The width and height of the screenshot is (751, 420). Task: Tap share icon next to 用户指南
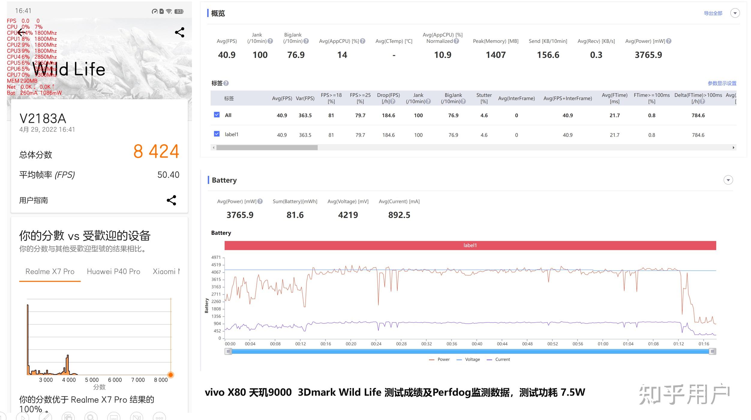pyautogui.click(x=171, y=200)
